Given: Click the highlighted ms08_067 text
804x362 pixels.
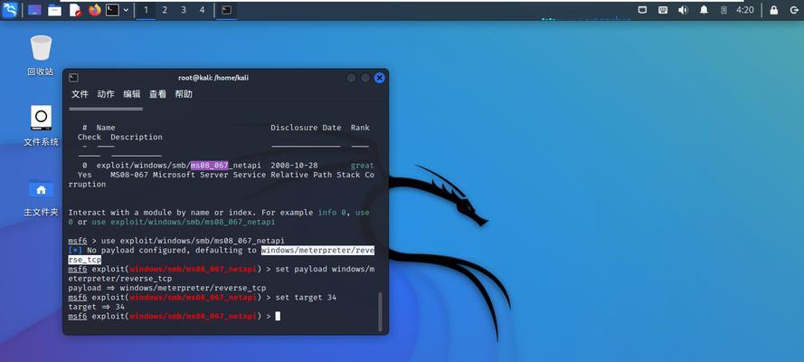Looking at the screenshot, I should pos(209,166).
